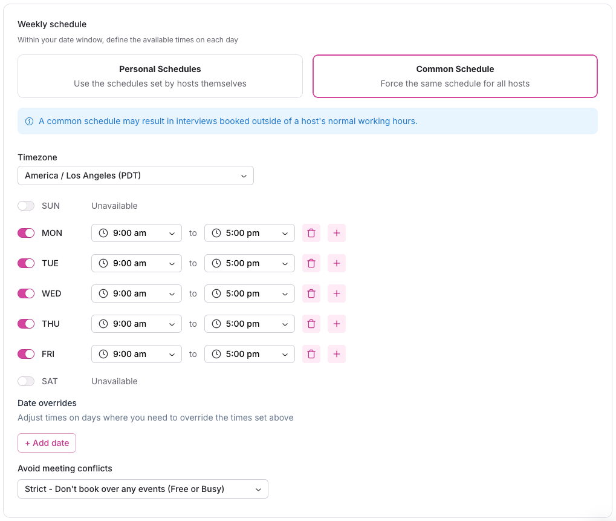Open Tuesday start time dropdown
Viewport: 616px width, 521px height.
coord(137,263)
